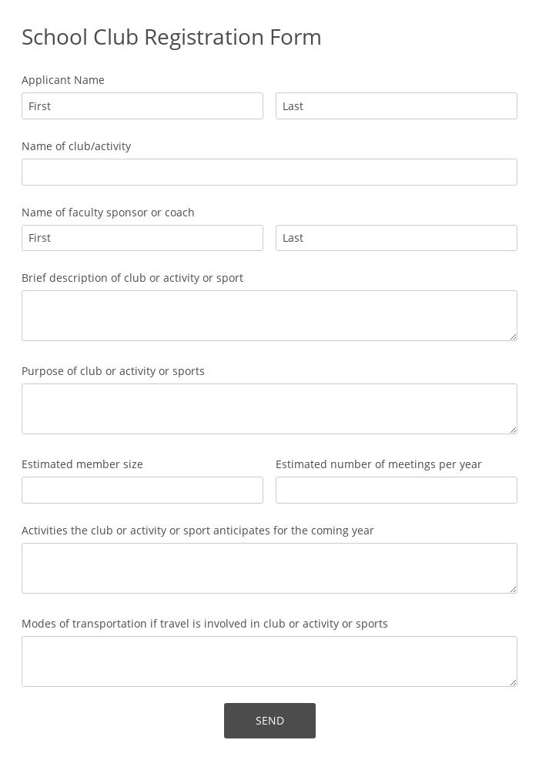Click inside the brief description text area
The image size is (539, 760).
[269, 316]
